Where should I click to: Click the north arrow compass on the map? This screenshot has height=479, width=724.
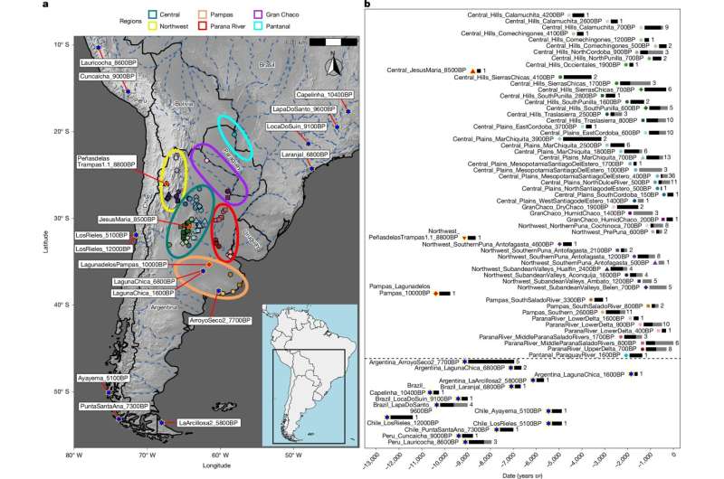coord(332,65)
